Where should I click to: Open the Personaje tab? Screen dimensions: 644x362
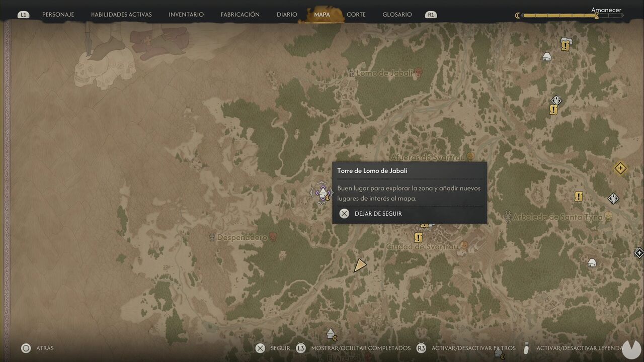click(58, 15)
